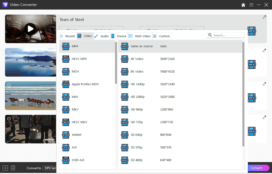
Task: Choose HD 1080p preset
Action: (180, 97)
